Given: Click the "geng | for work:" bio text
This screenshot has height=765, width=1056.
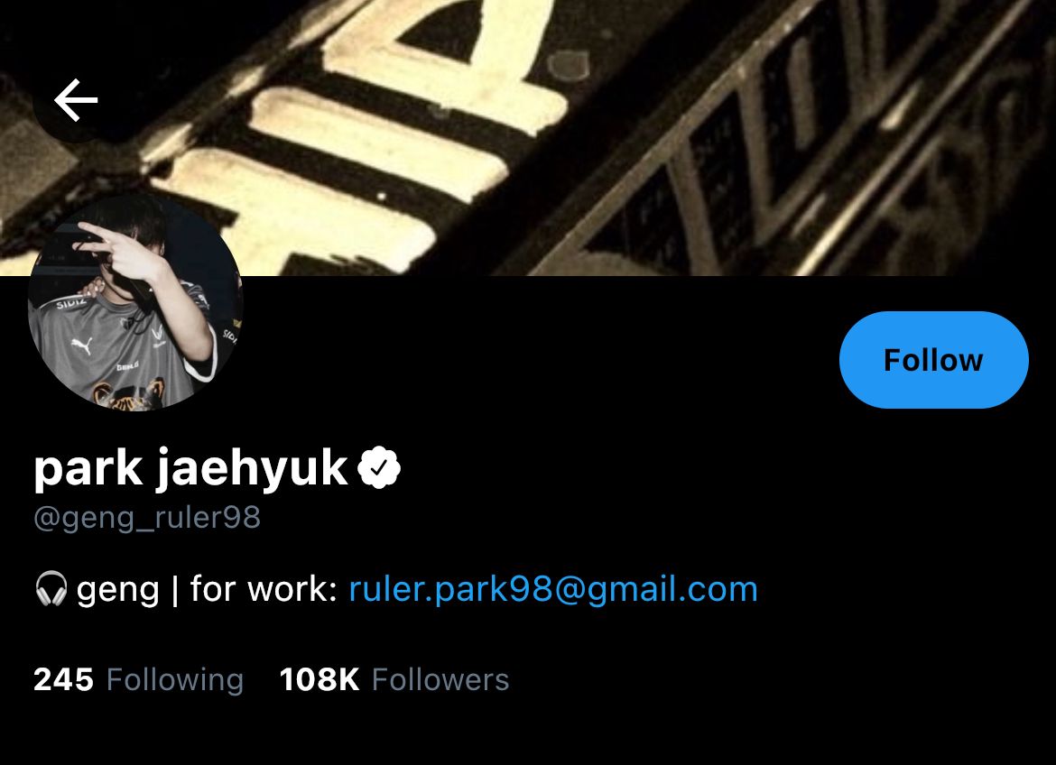Looking at the screenshot, I should click(x=207, y=589).
